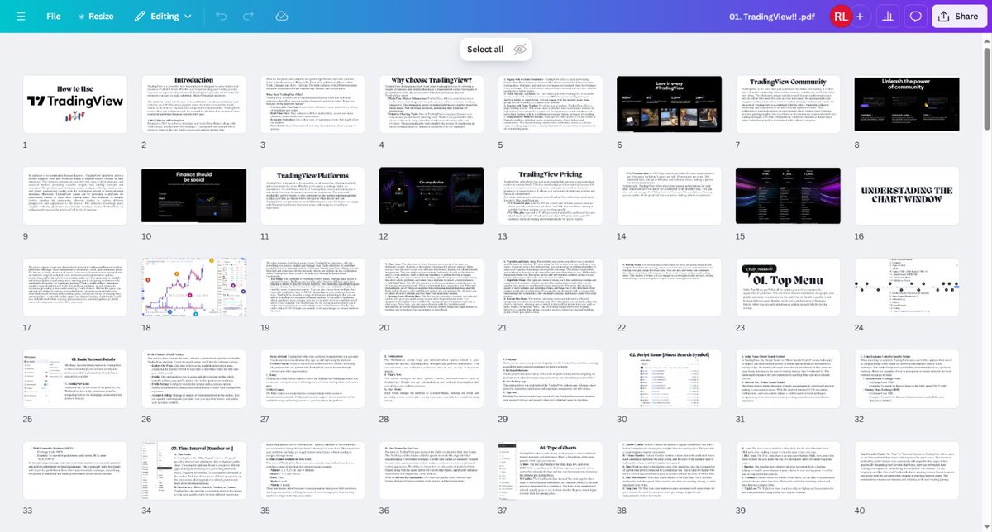Click the undo arrow
The image size is (992, 532).
point(221,16)
